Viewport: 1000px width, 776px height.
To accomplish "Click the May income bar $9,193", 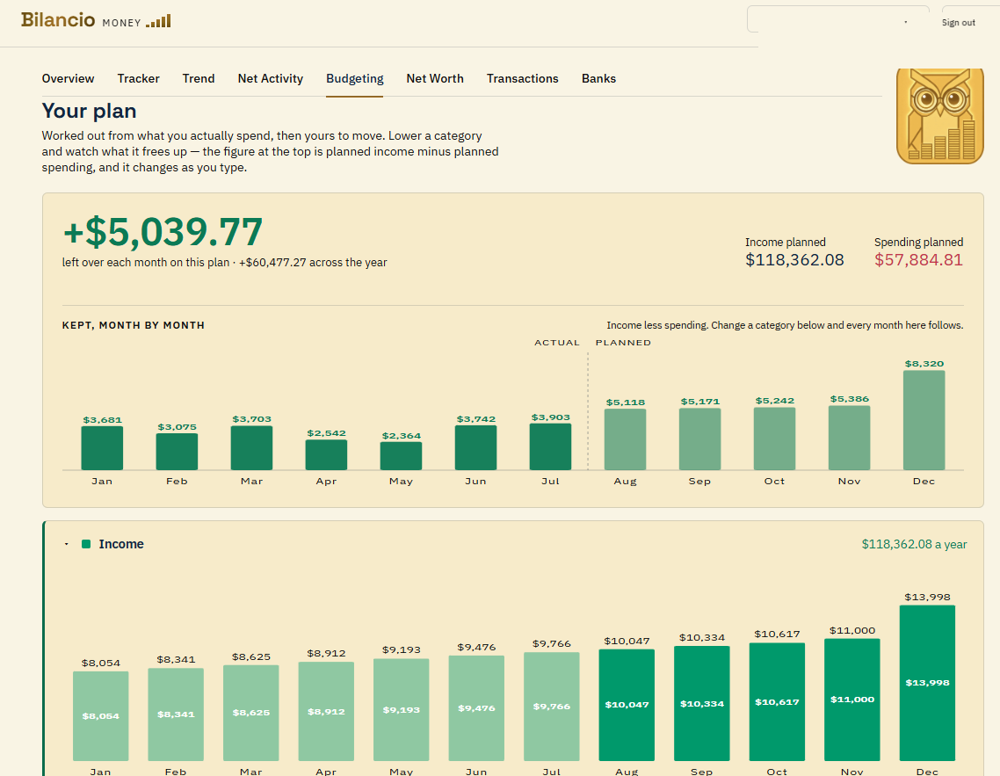I will click(402, 710).
